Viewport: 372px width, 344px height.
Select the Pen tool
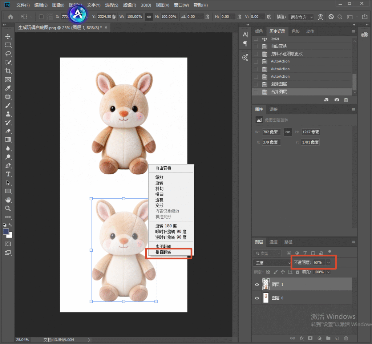pyautogui.click(x=8, y=166)
